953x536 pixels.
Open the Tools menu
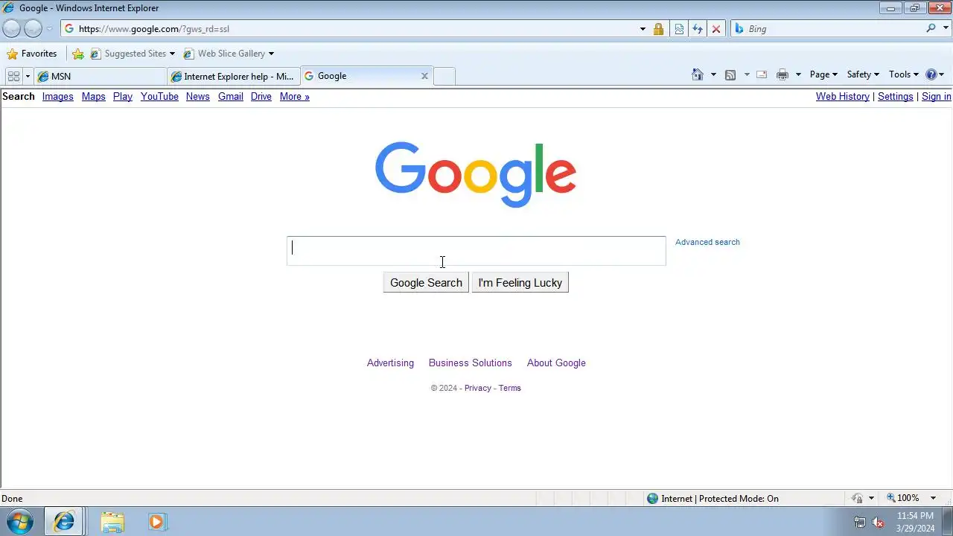pyautogui.click(x=904, y=74)
